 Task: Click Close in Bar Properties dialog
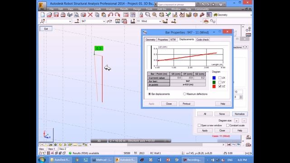pyautogui.click(x=169, y=104)
